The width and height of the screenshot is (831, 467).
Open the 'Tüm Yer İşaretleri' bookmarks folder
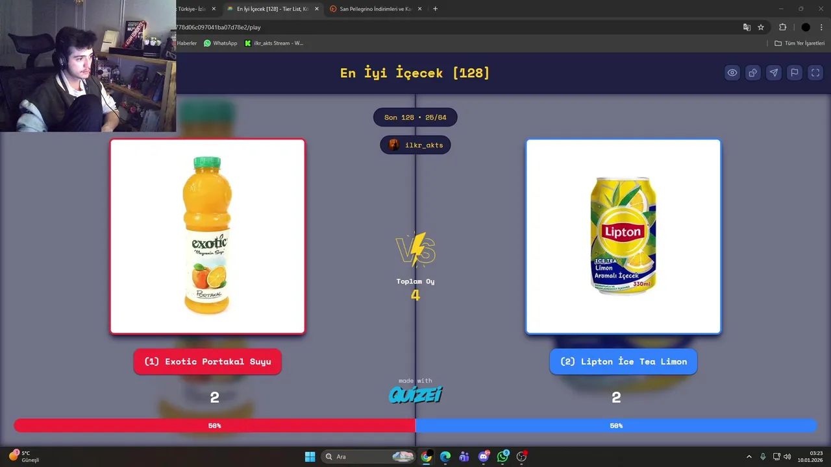pyautogui.click(x=799, y=43)
